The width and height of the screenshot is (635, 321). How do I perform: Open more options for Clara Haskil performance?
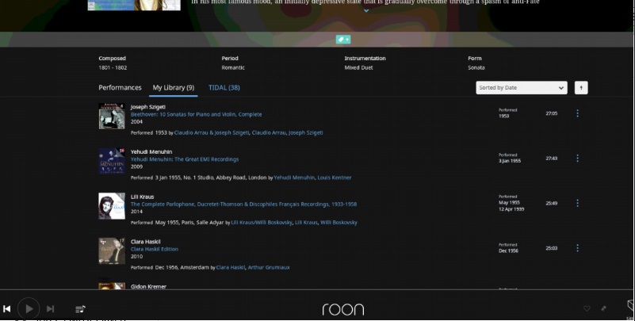pyautogui.click(x=577, y=248)
